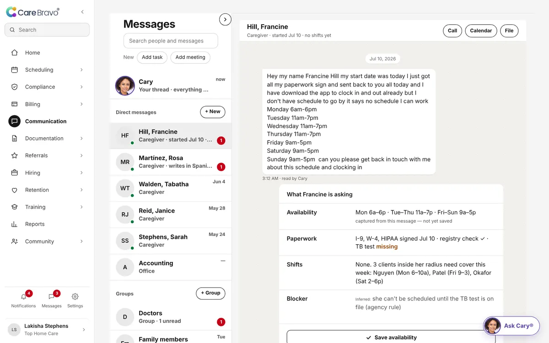Click 'Hill, Francine' conversation header name

click(x=268, y=27)
